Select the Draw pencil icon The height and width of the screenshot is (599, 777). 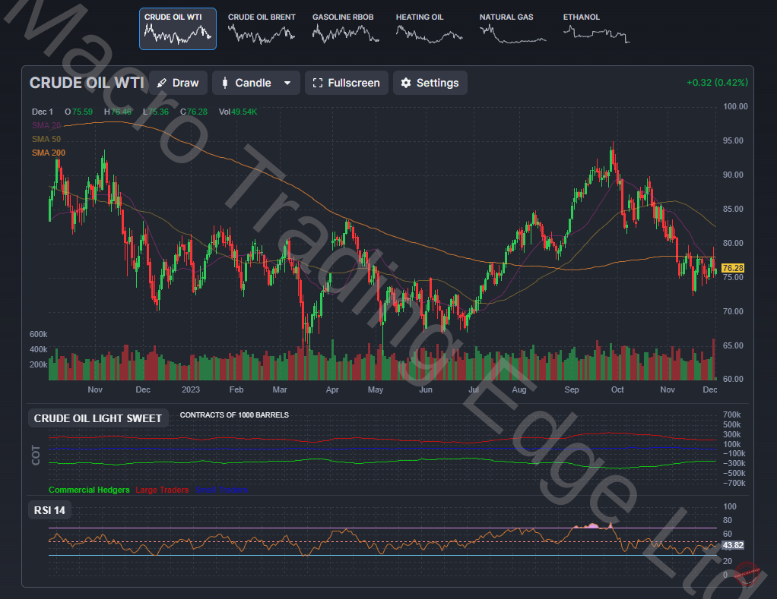pyautogui.click(x=162, y=83)
